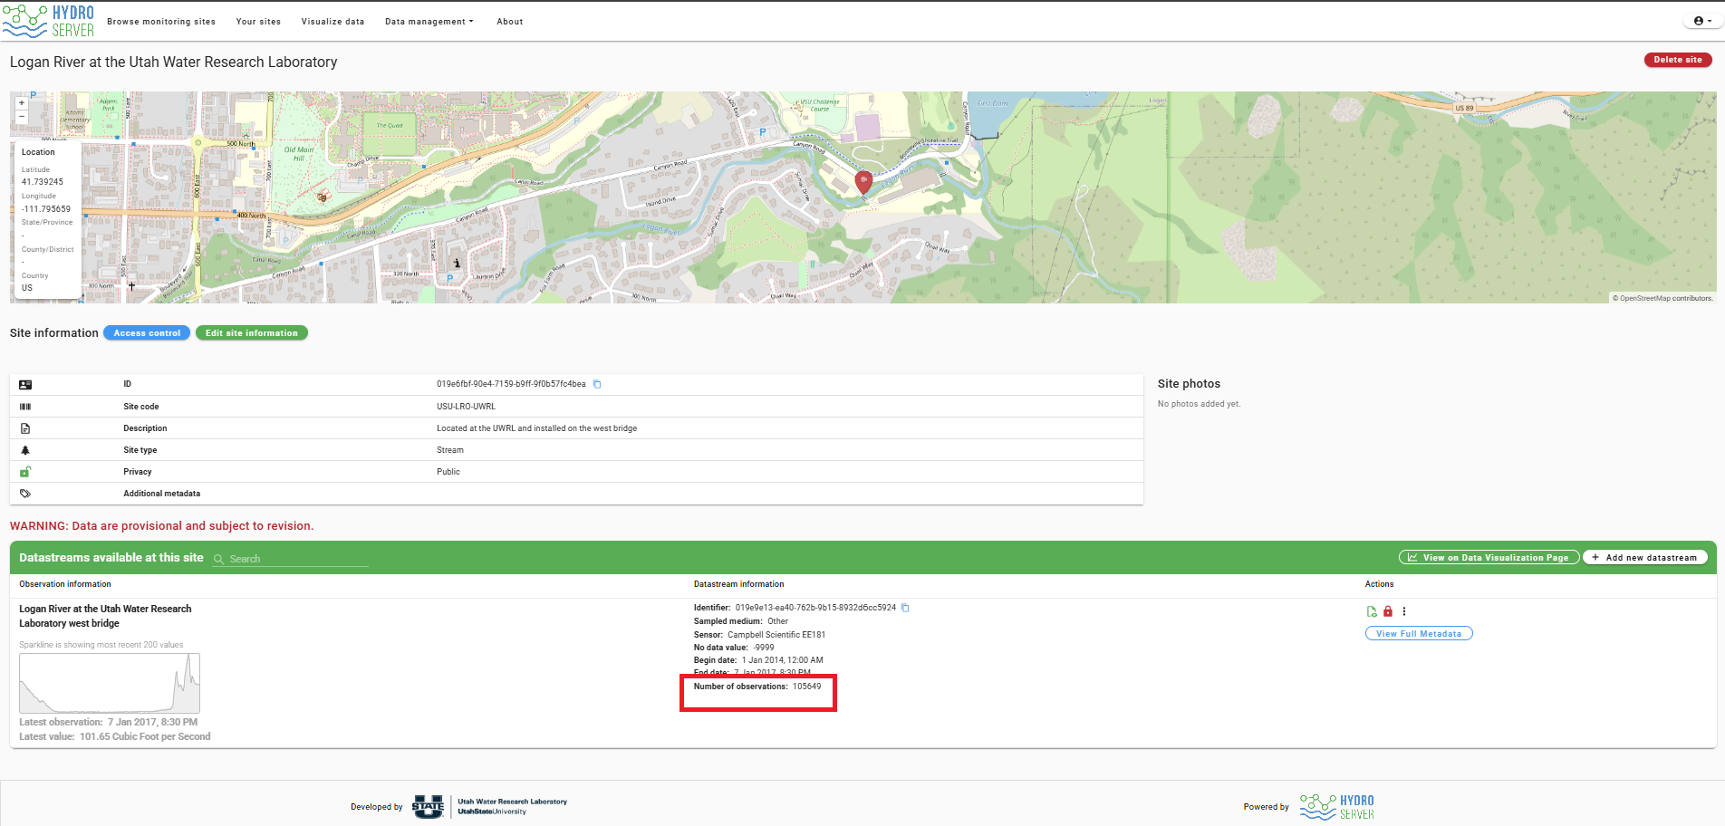Zoom out on the map
Screen dimensions: 1725x826
22,117
